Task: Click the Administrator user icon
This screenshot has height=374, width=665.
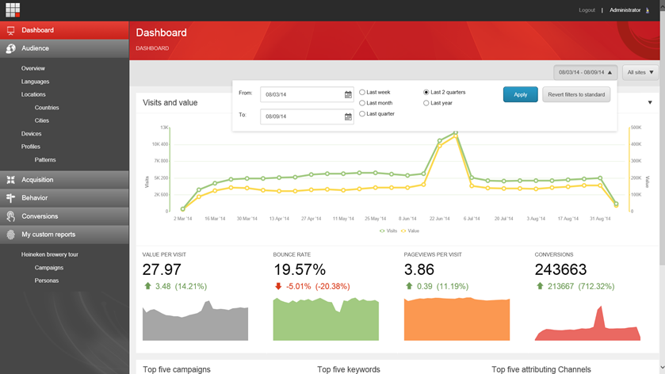Action: tap(648, 10)
